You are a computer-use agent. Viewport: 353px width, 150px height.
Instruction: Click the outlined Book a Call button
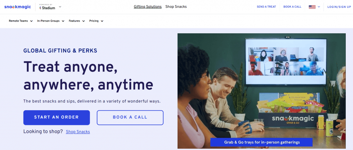point(130,117)
